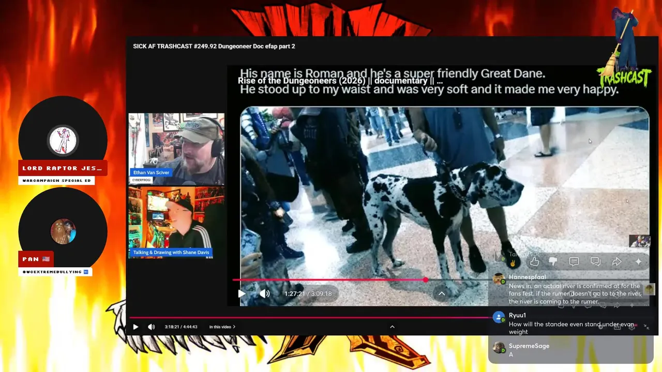Click the sparkle star icon
Screen dimensions: 662x372
(x=638, y=262)
